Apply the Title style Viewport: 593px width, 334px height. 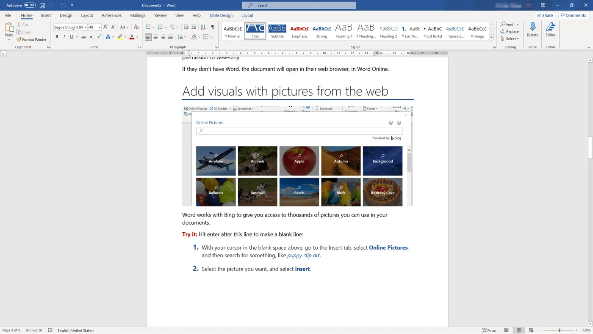click(x=255, y=31)
